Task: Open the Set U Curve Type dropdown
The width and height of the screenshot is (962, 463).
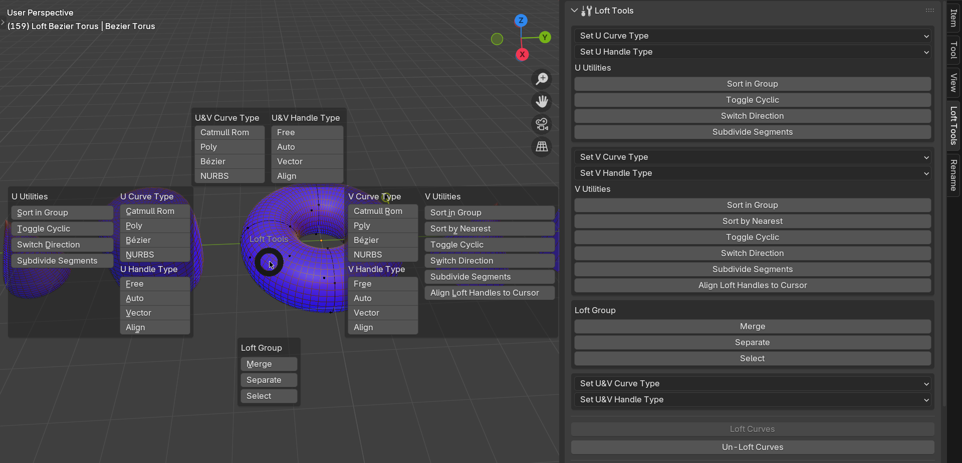Action: 753,36
